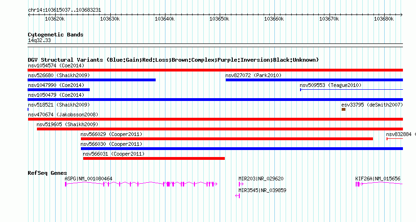Click the red nsv566031 loss bar
416x222 pixels.
(154, 158)
